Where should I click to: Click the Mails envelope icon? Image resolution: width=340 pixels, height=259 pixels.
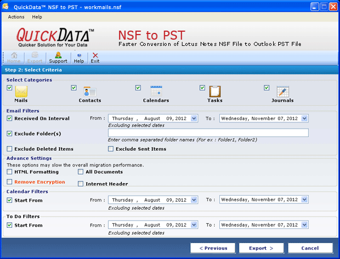[21, 91]
